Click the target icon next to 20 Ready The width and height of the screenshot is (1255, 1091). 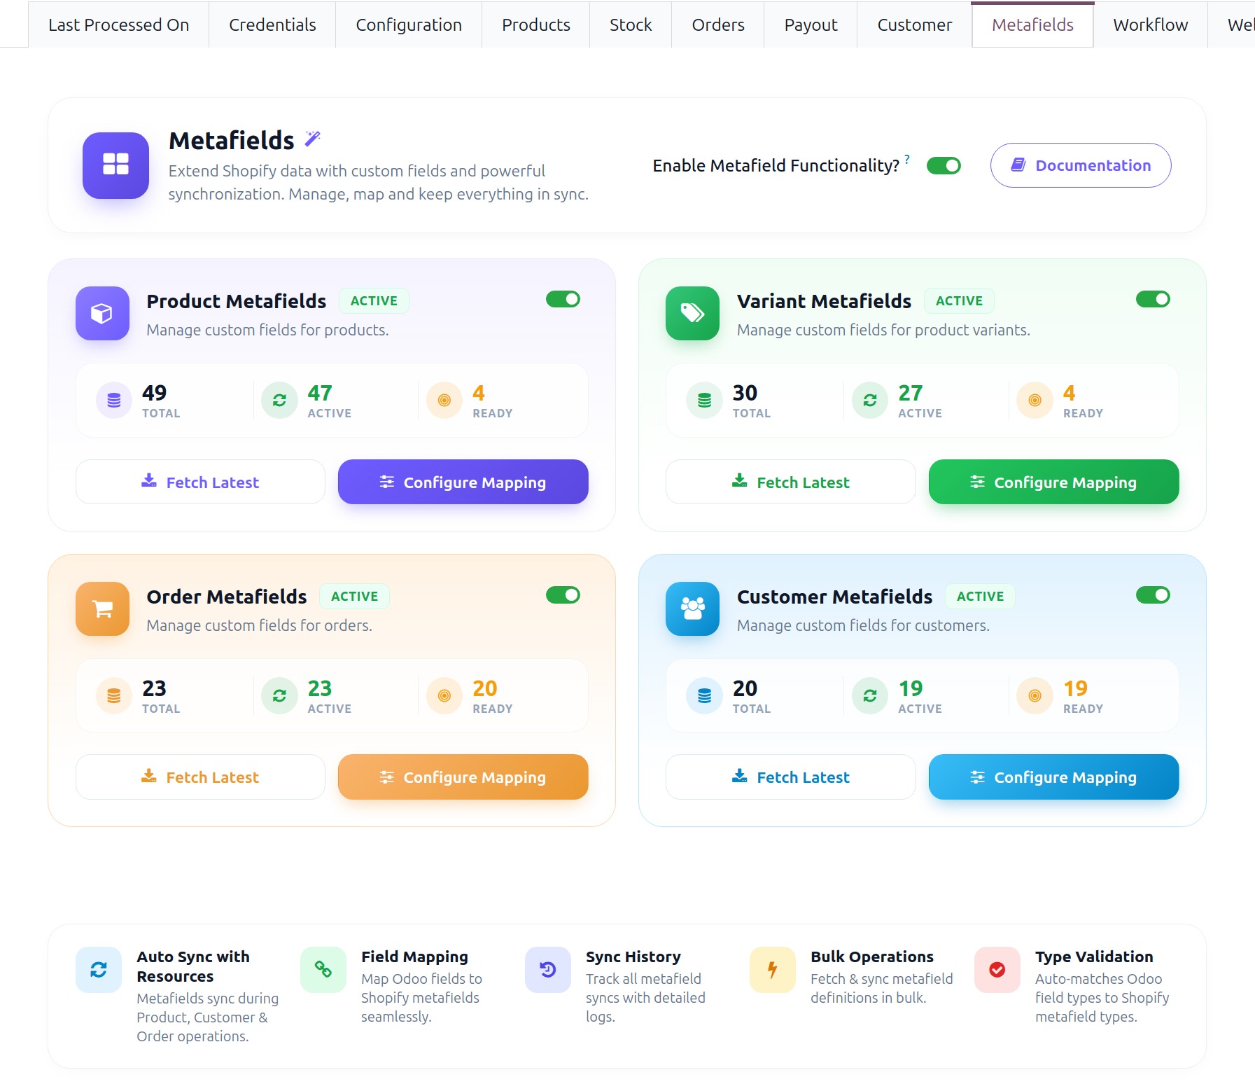444,696
